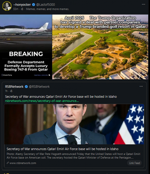Click the chain link icon by www.rsbnetwork.com
The height and width of the screenshot is (174, 150).
click(x=8, y=163)
